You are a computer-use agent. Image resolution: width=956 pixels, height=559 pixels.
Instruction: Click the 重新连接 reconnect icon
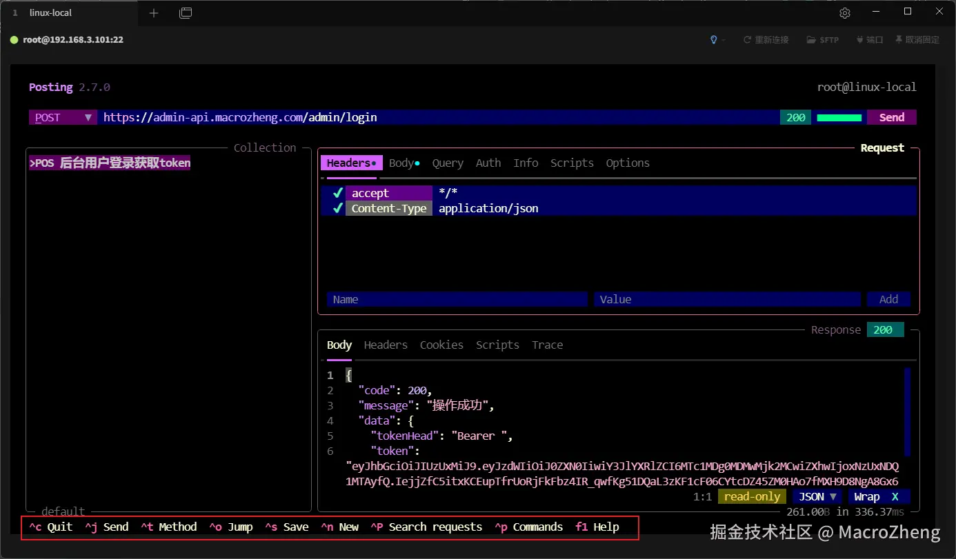(x=747, y=40)
